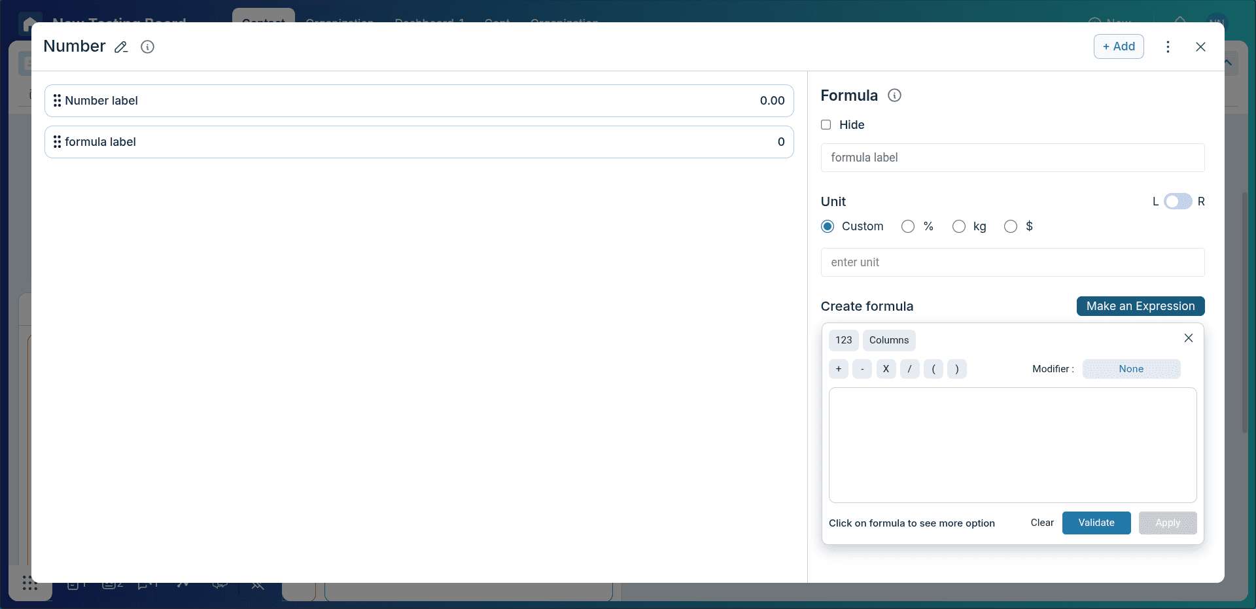Insert the - subtraction operator
Image resolution: width=1256 pixels, height=609 pixels.
pyautogui.click(x=862, y=368)
